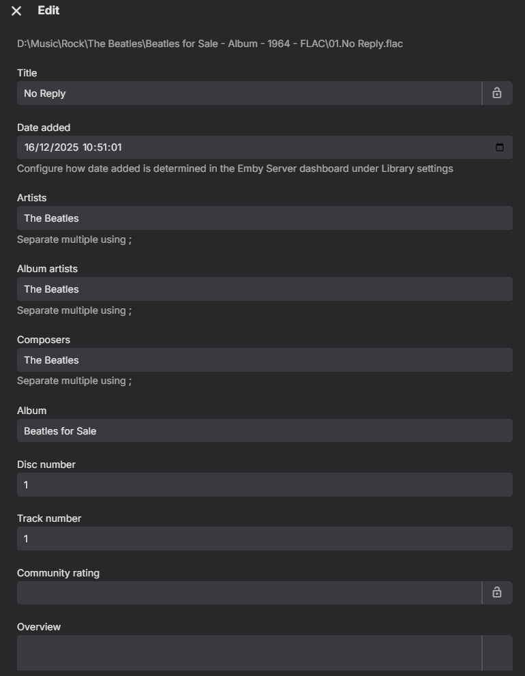Toggle the lock button beside Overview box
525x676 pixels.
coord(497,653)
